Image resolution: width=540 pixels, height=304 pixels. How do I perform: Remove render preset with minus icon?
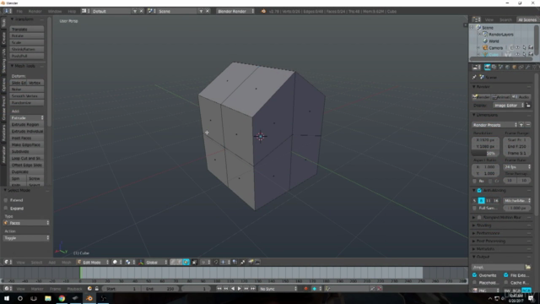[x=528, y=125]
